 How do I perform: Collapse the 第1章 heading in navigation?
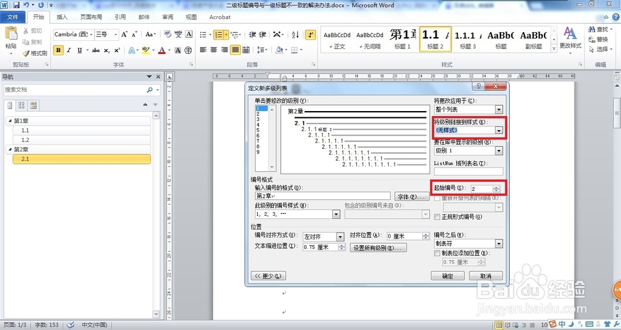pos(9,121)
